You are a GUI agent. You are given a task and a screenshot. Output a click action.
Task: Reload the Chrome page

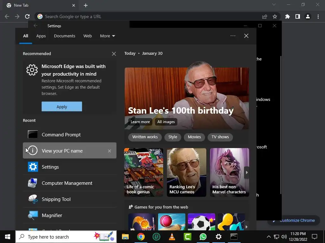tap(27, 16)
